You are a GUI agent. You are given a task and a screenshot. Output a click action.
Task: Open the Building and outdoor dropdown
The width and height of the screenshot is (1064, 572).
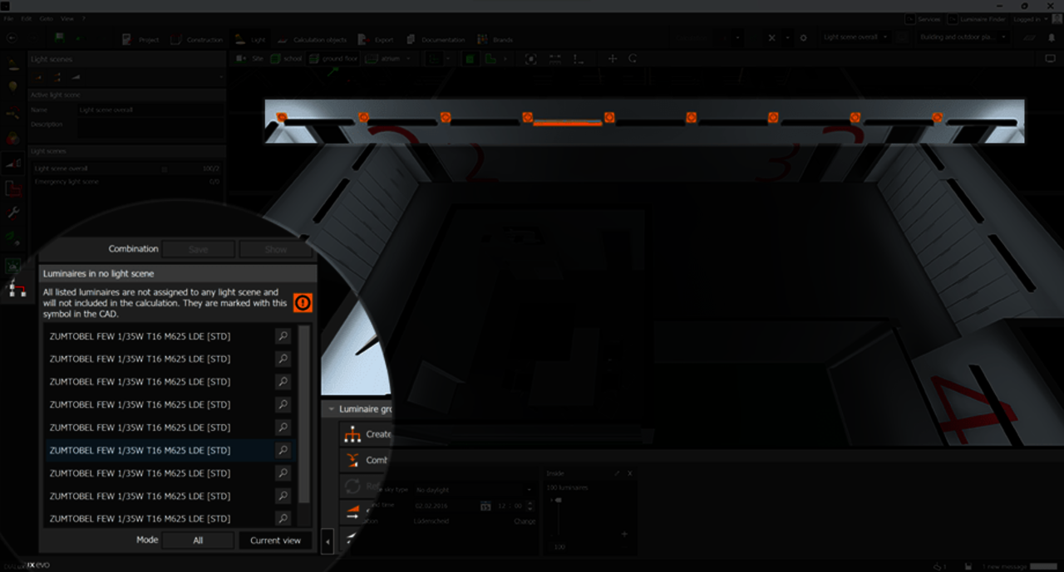pyautogui.click(x=963, y=37)
